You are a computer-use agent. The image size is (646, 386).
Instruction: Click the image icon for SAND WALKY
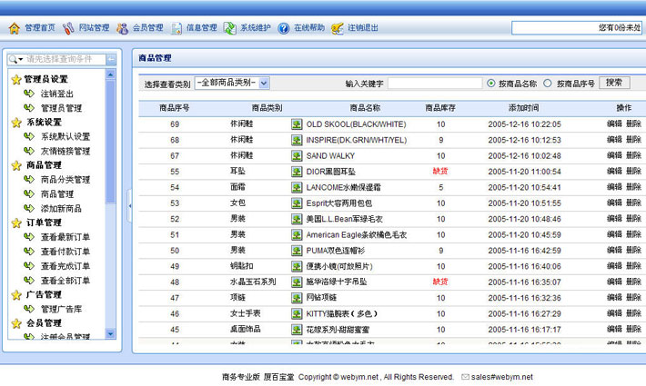coord(297,156)
